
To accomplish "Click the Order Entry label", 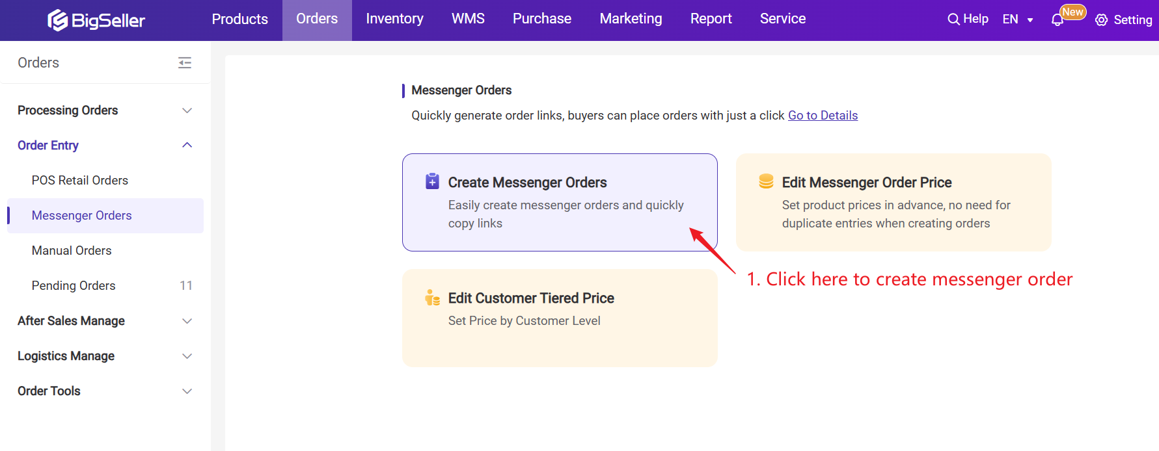I will (x=48, y=145).
